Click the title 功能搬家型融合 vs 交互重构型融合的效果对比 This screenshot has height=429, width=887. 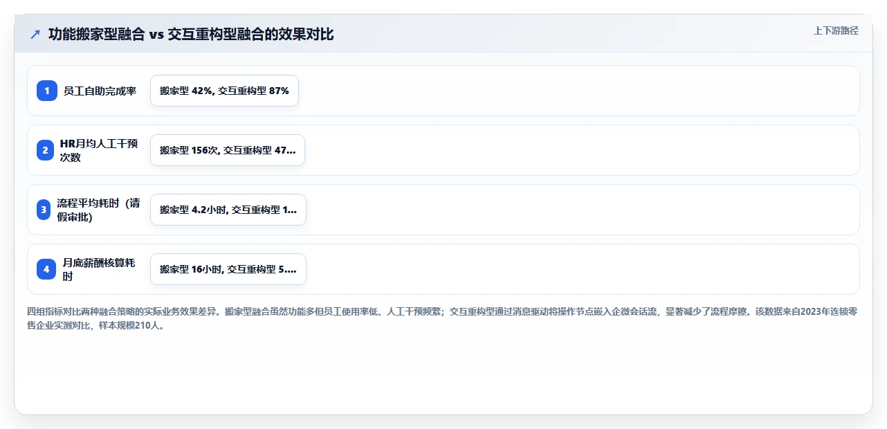[x=191, y=34]
